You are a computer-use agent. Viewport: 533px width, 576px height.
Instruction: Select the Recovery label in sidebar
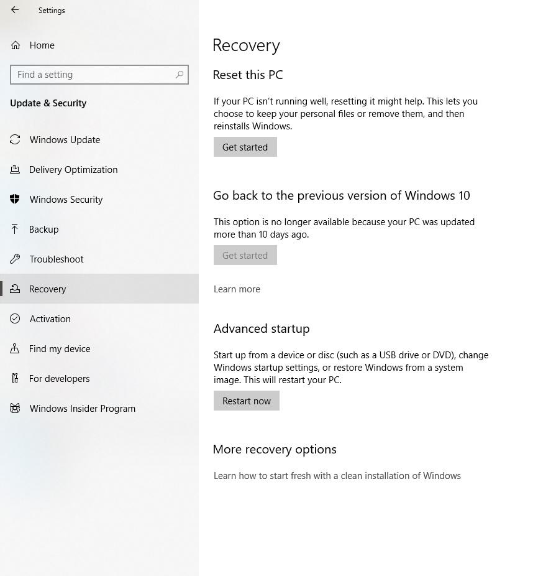pos(48,289)
